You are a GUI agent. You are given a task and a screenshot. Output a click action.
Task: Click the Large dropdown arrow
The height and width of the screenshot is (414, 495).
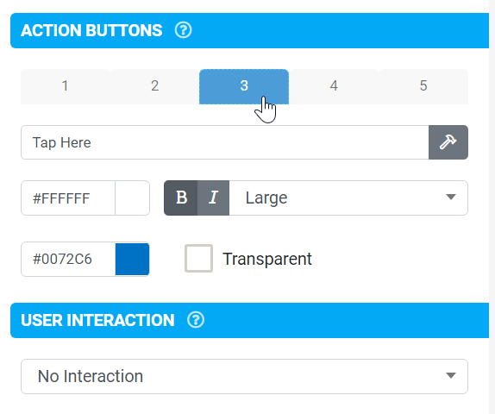451,198
